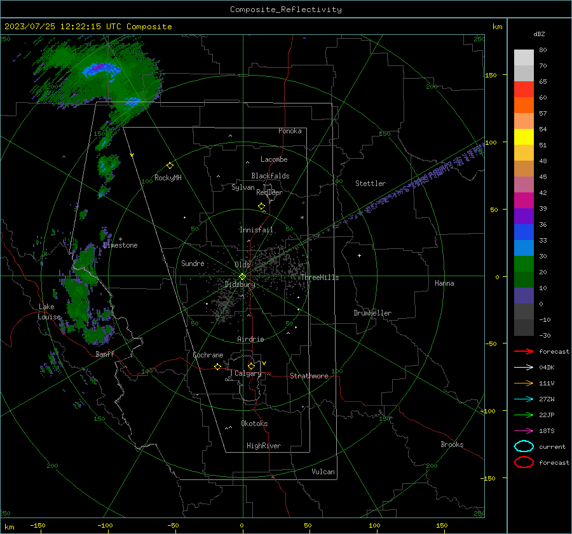Select the cyan 27ZW arrow legend icon

tap(524, 399)
